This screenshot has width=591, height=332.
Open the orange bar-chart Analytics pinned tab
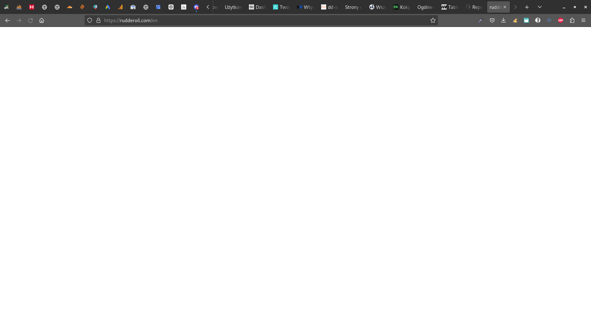(120, 7)
